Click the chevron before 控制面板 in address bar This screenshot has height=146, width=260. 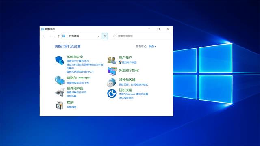(x=67, y=36)
